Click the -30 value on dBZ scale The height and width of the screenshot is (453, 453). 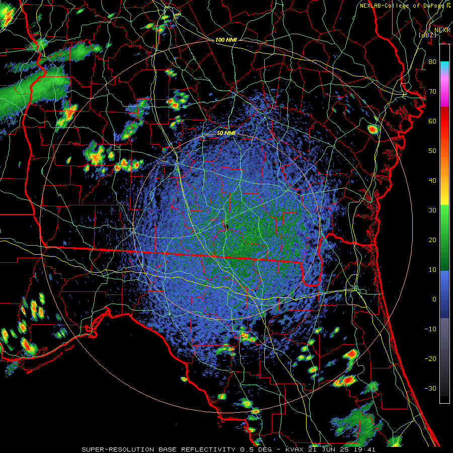click(430, 388)
